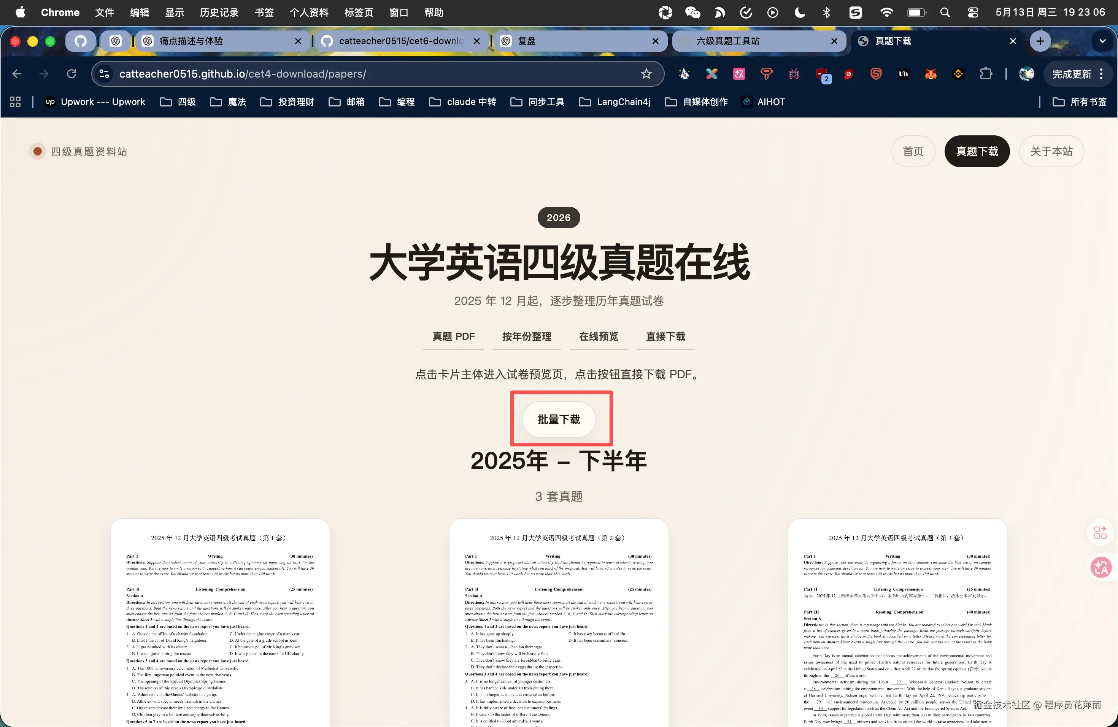Switch to the 六级真题工具站 tab
This screenshot has height=727, width=1118.
coord(759,41)
